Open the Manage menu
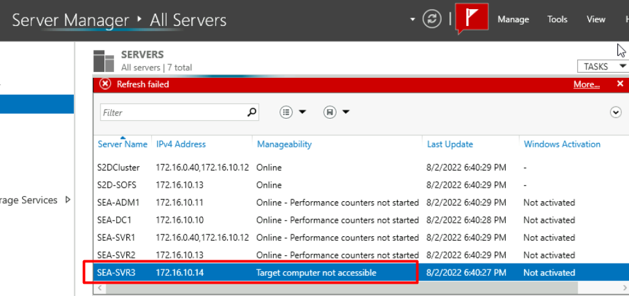 pyautogui.click(x=513, y=19)
